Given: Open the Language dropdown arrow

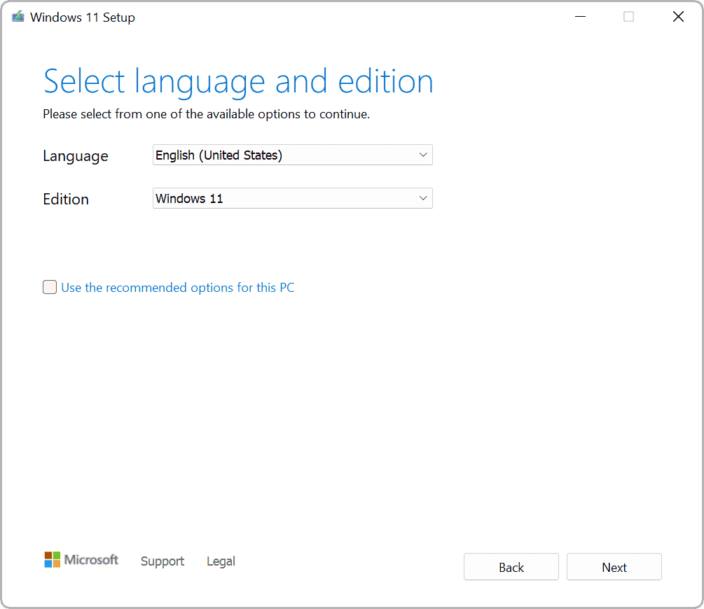Looking at the screenshot, I should pyautogui.click(x=423, y=155).
